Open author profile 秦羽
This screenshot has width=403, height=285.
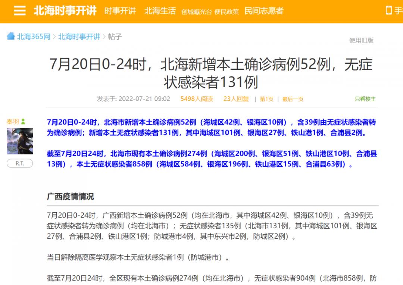[x=12, y=122]
